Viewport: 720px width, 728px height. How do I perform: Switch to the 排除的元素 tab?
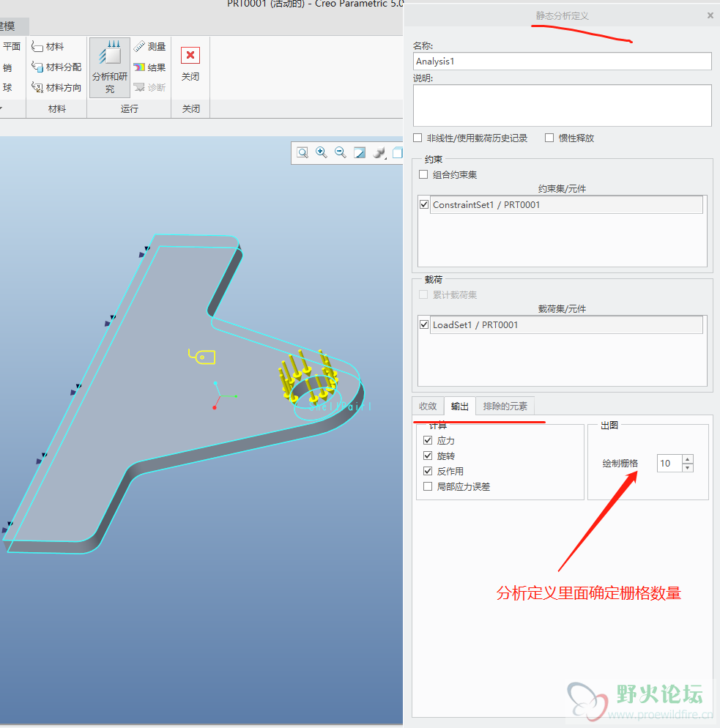[x=505, y=406]
